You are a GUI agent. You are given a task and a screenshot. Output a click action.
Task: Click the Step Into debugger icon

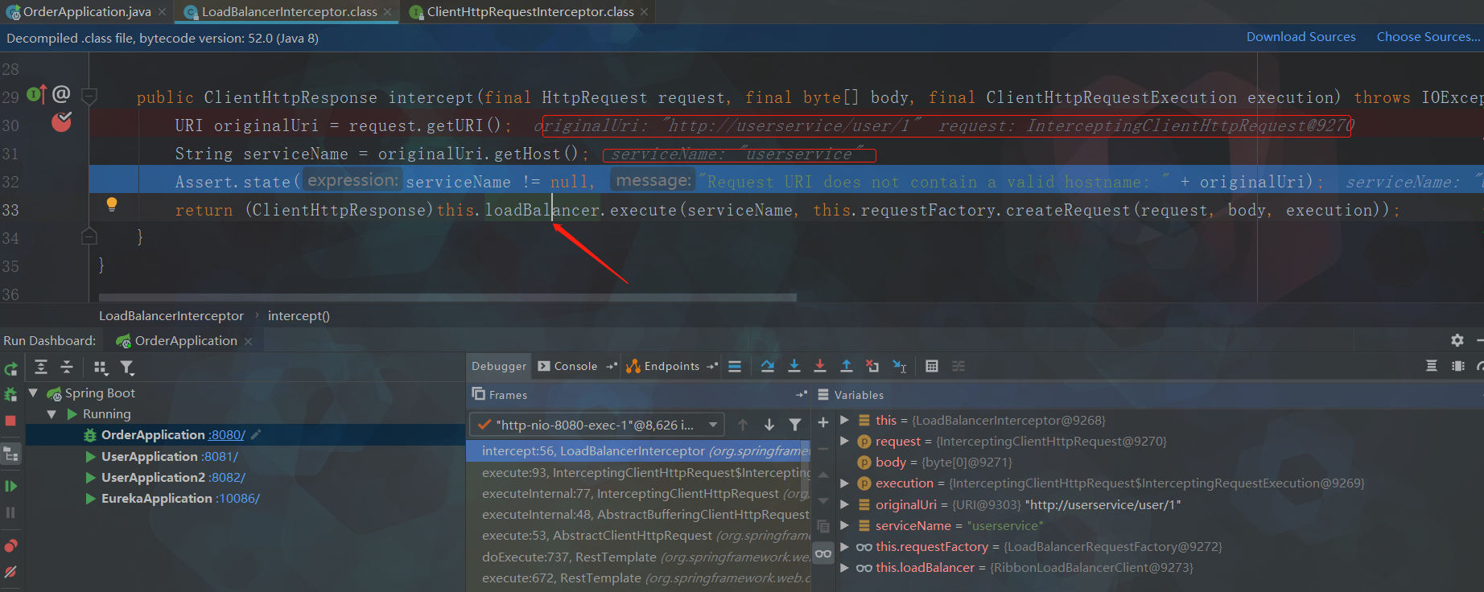tap(794, 366)
